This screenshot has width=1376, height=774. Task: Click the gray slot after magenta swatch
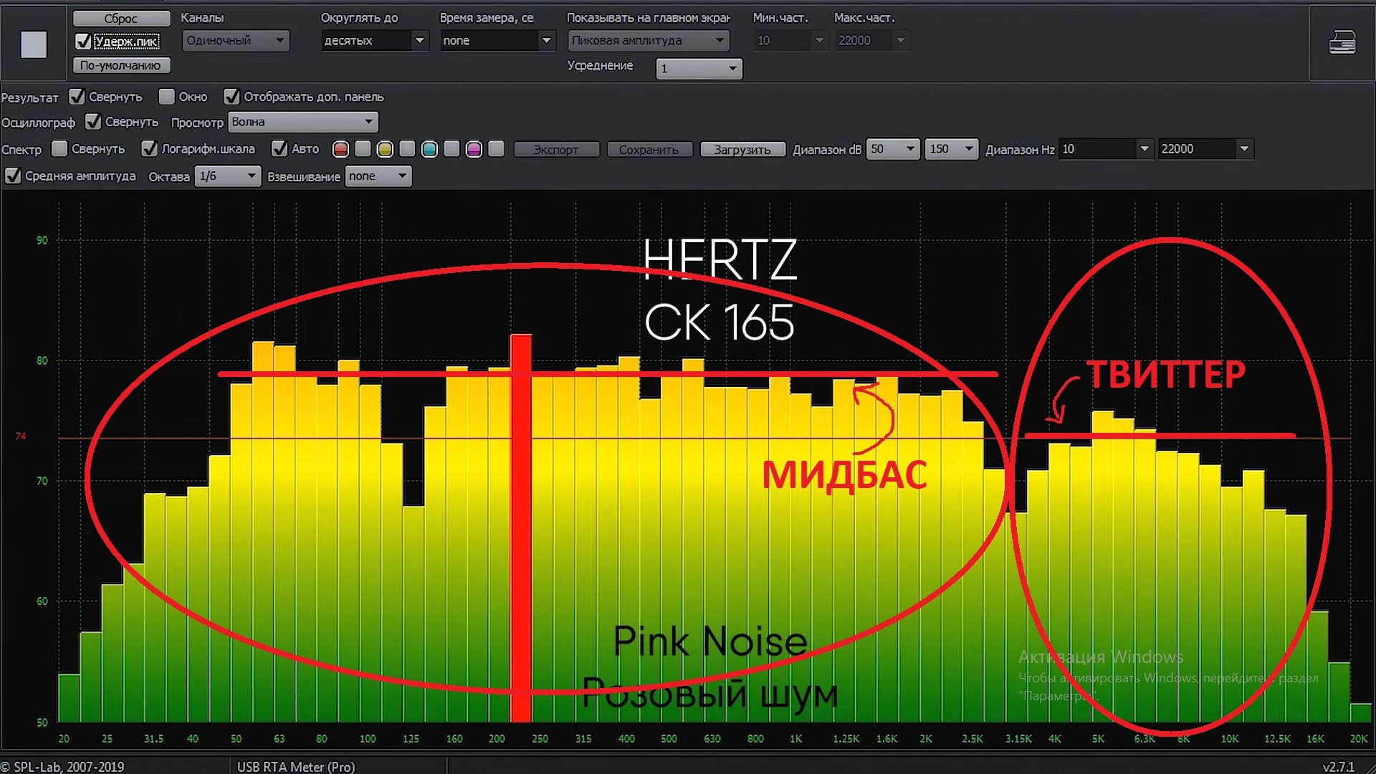click(496, 149)
